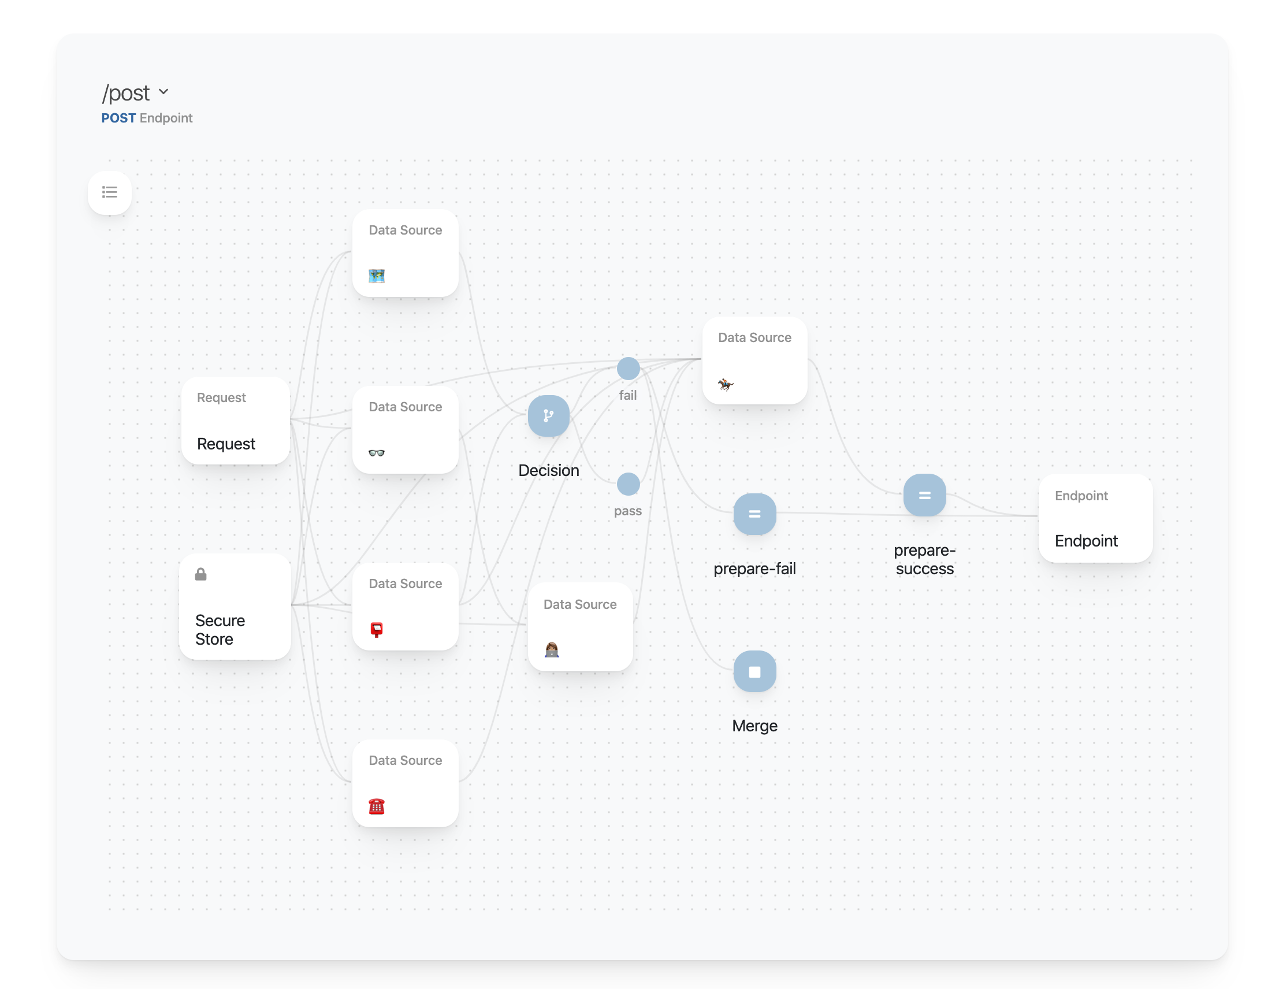This screenshot has height=989, width=1279.
Task: Open the map emoji Data Source
Action: pos(406,253)
